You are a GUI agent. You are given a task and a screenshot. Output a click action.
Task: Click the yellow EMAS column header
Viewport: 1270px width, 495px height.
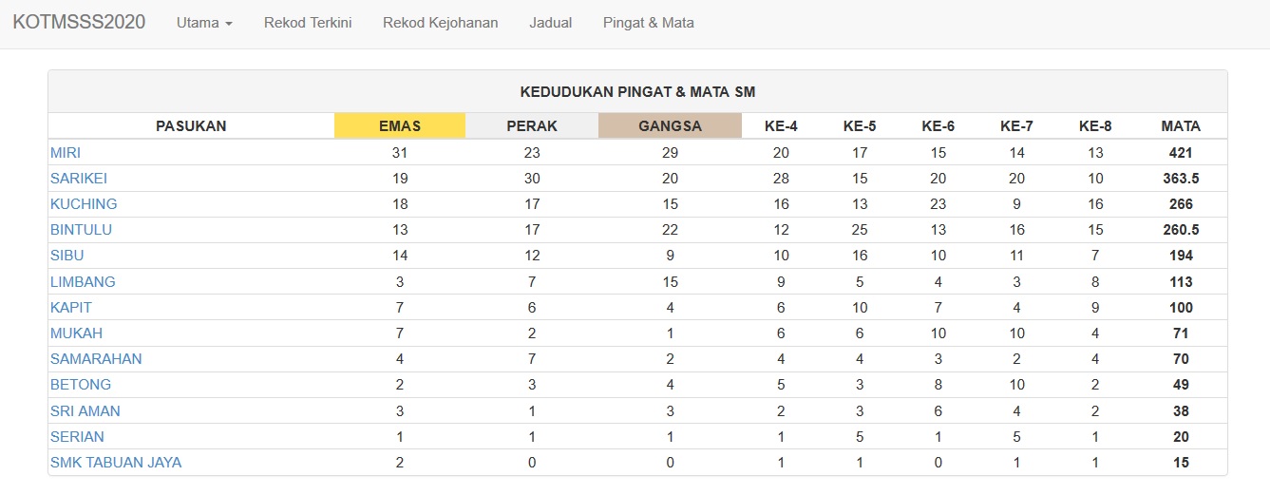[x=400, y=125]
